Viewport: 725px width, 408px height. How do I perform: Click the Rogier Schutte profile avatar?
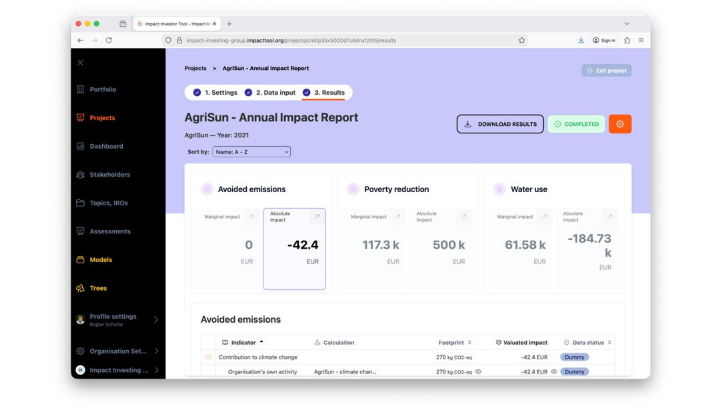80,320
